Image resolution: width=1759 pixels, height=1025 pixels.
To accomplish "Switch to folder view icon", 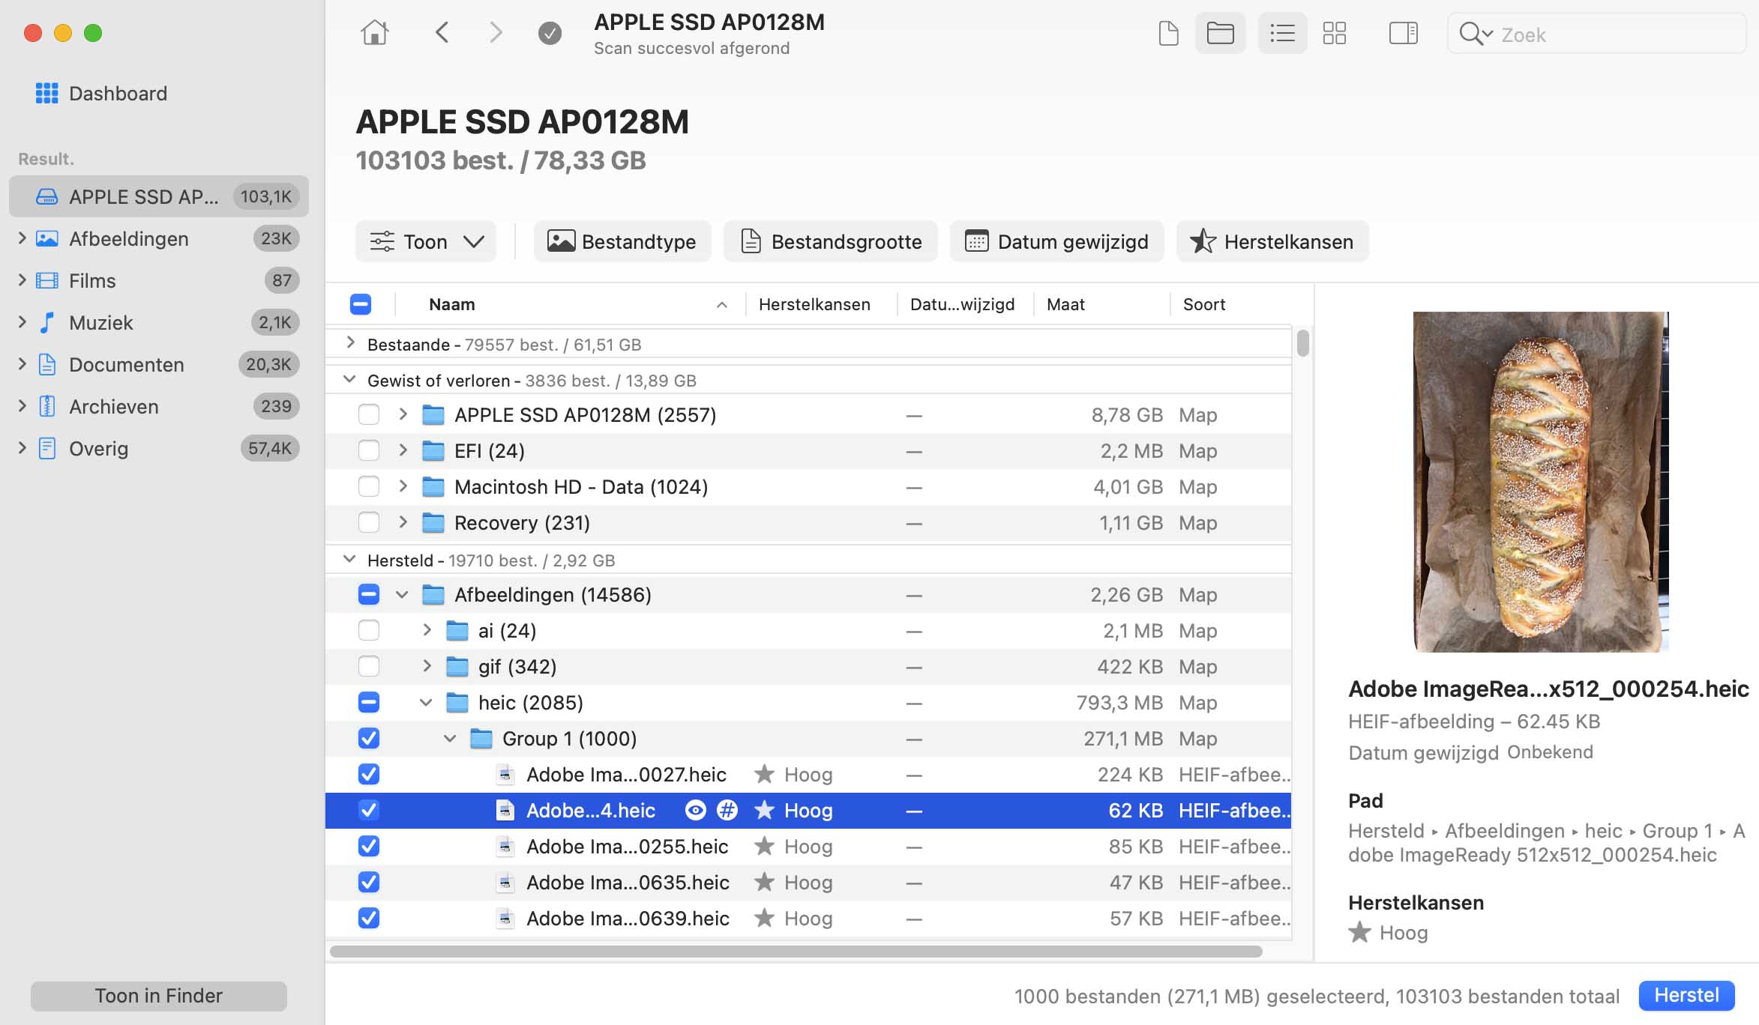I will pos(1220,33).
